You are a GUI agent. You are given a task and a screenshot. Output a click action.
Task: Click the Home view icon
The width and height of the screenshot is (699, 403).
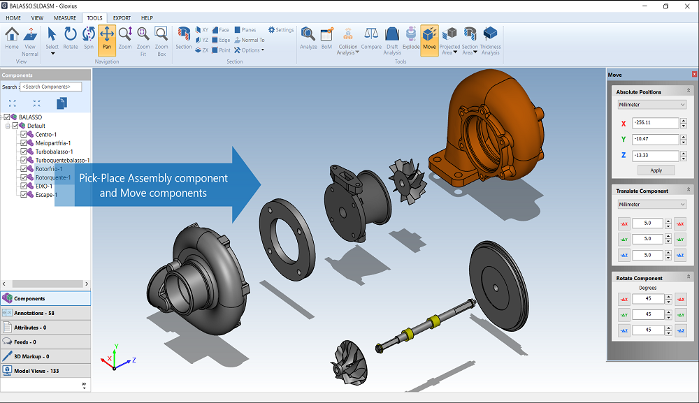pos(12,34)
